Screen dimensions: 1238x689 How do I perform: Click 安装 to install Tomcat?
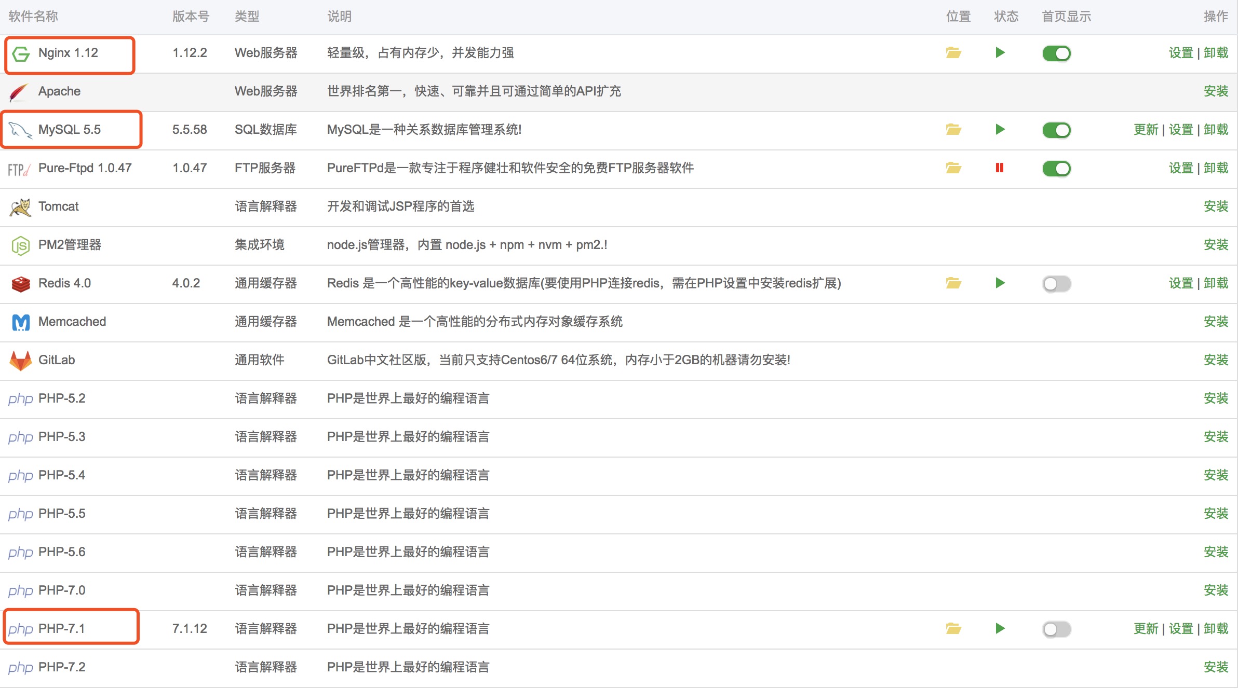[x=1216, y=206]
